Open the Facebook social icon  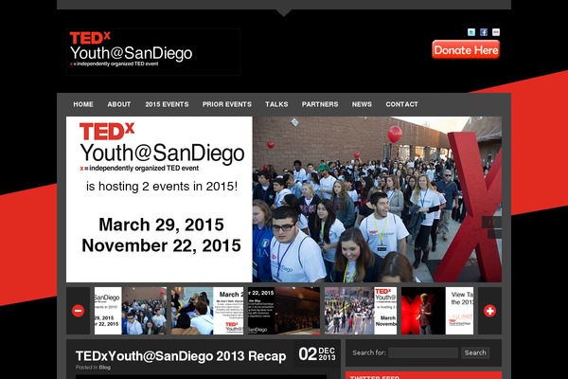click(x=484, y=32)
